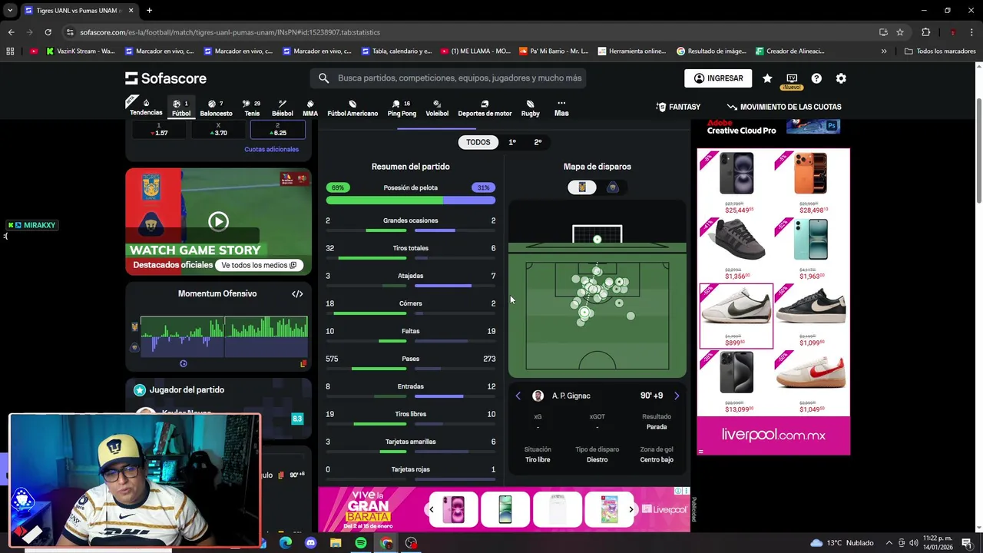
Task: Open favorites star in Sofascore header
Action: click(x=767, y=78)
